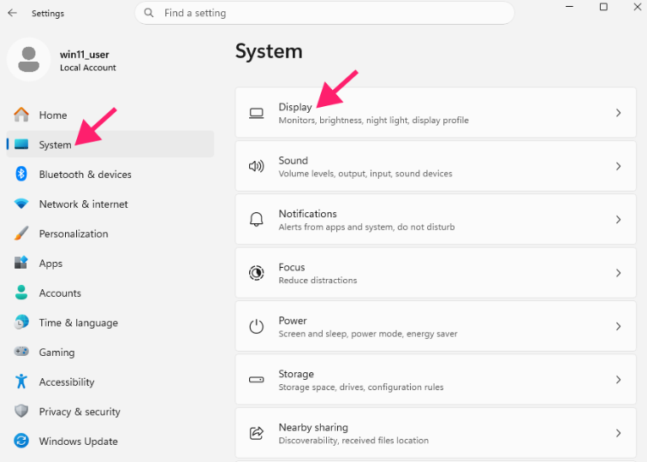Viewport: 647px width, 462px height.
Task: Click the Sound speaker icon
Action: (x=256, y=166)
